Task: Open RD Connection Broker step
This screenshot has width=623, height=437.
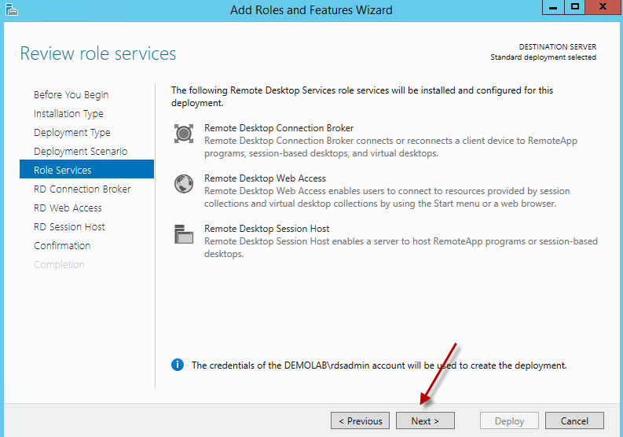Action: [x=82, y=189]
